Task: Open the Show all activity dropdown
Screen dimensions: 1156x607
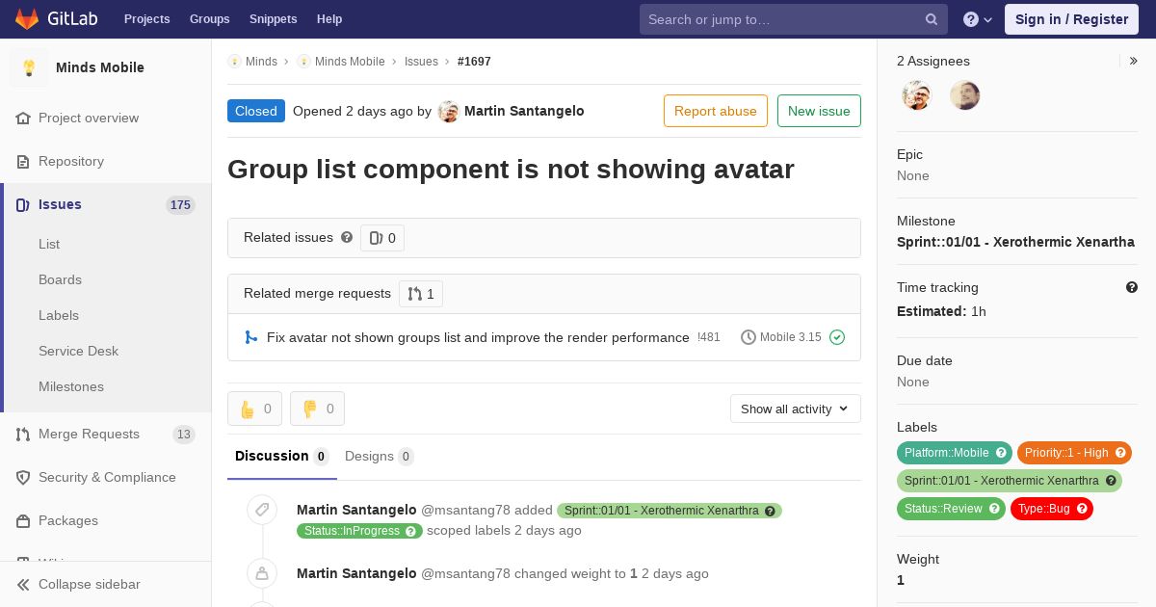Action: 795,409
